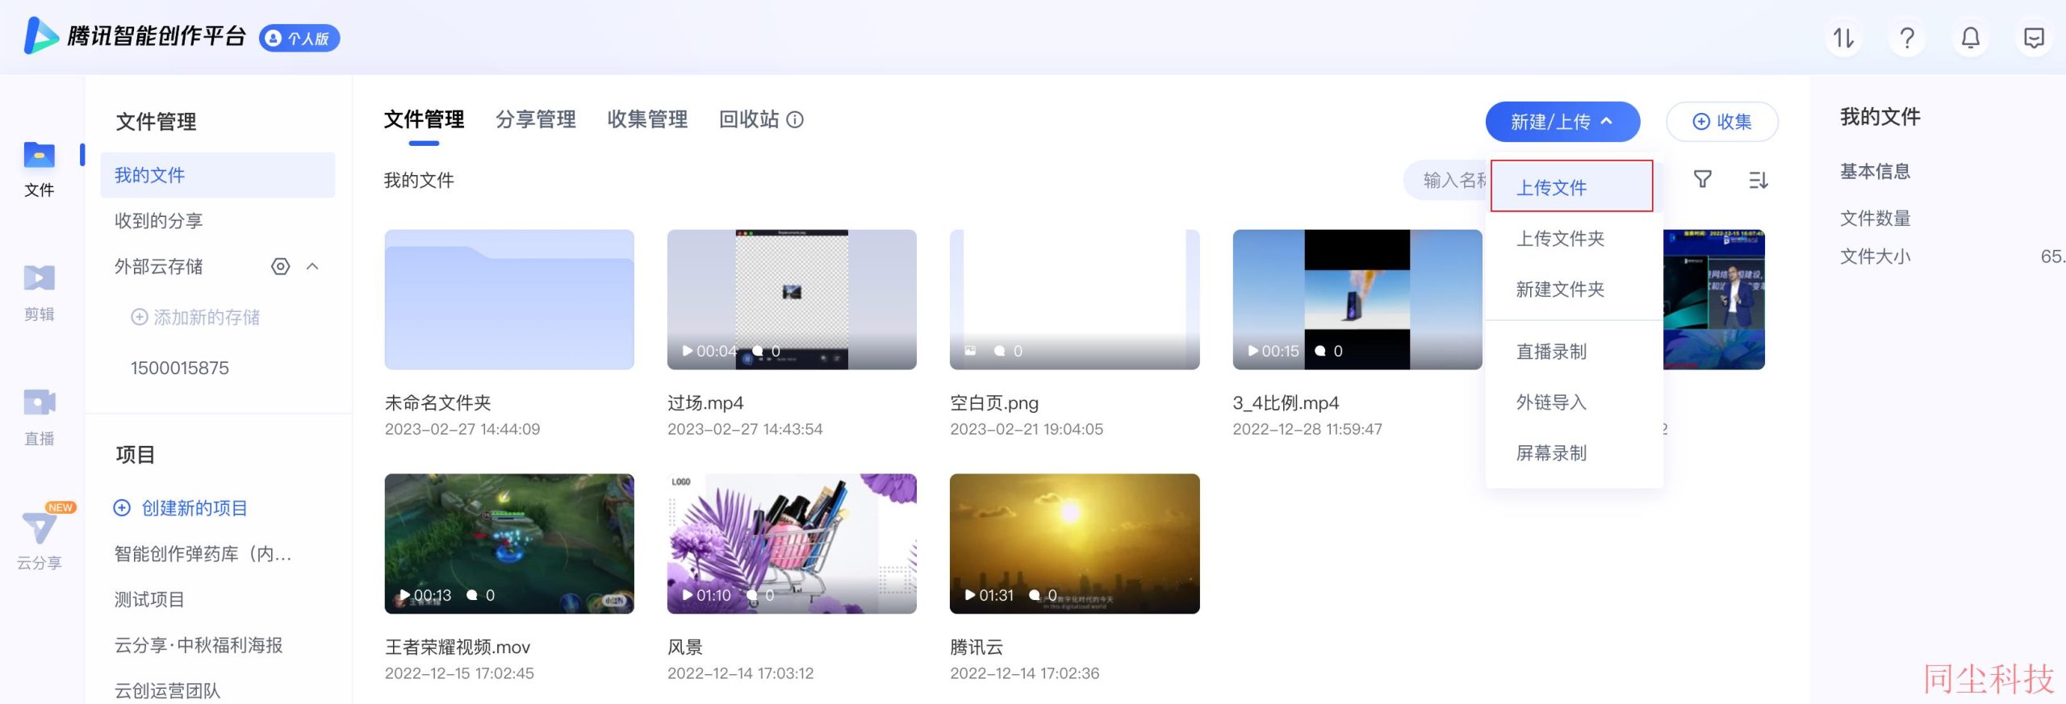This screenshot has height=704, width=2066.
Task: Click the 风景 file name
Action: (685, 648)
